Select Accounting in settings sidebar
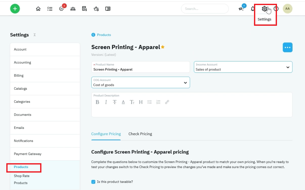This screenshot has width=305, height=190. (45, 62)
